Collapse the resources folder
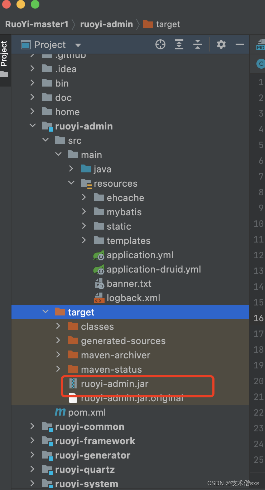This screenshot has width=265, height=490. [71, 183]
